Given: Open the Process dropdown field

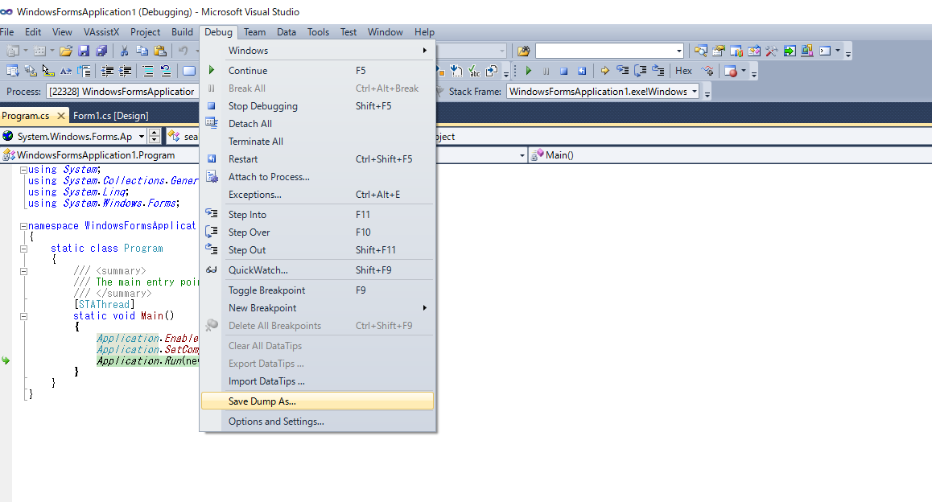Looking at the screenshot, I should tap(122, 92).
